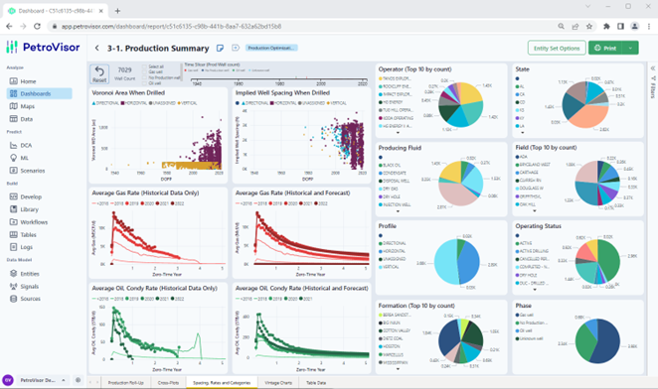Check the Select all checkbox

click(x=145, y=66)
